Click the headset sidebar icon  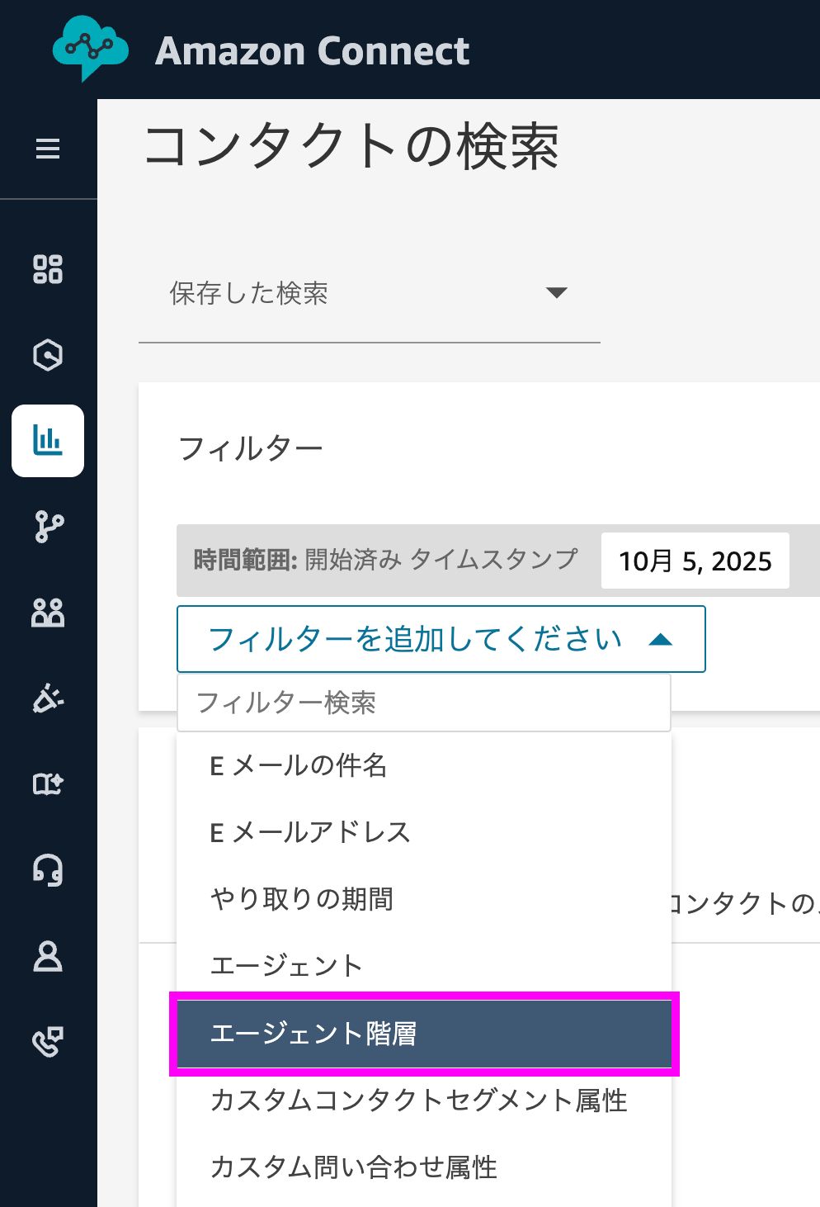tap(48, 870)
